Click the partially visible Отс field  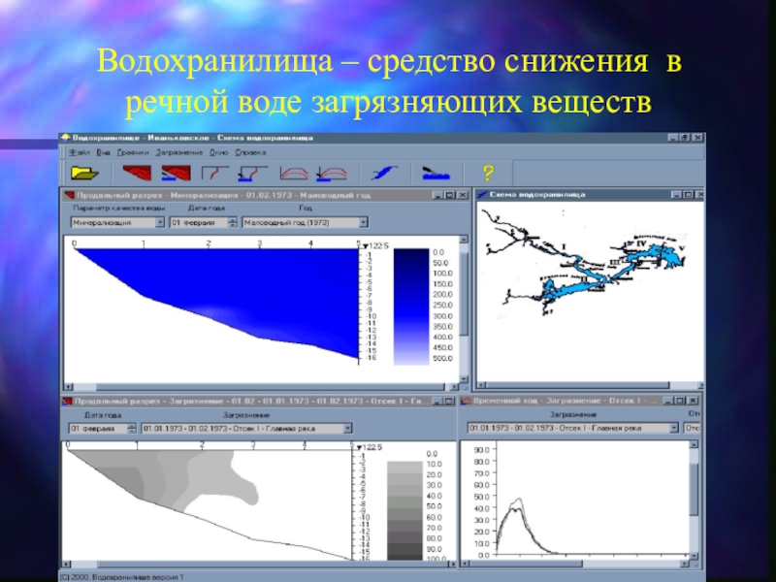(x=692, y=428)
